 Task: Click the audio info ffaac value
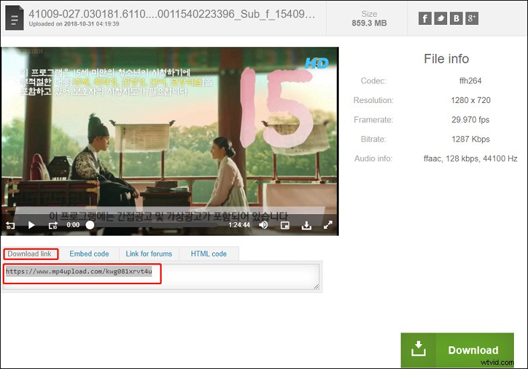[x=470, y=159]
